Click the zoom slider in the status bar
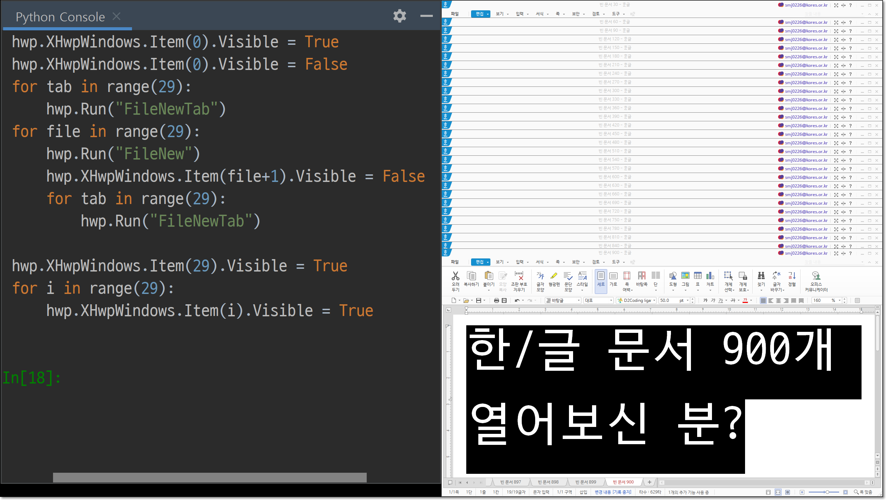This screenshot has width=886, height=500. coord(827,492)
